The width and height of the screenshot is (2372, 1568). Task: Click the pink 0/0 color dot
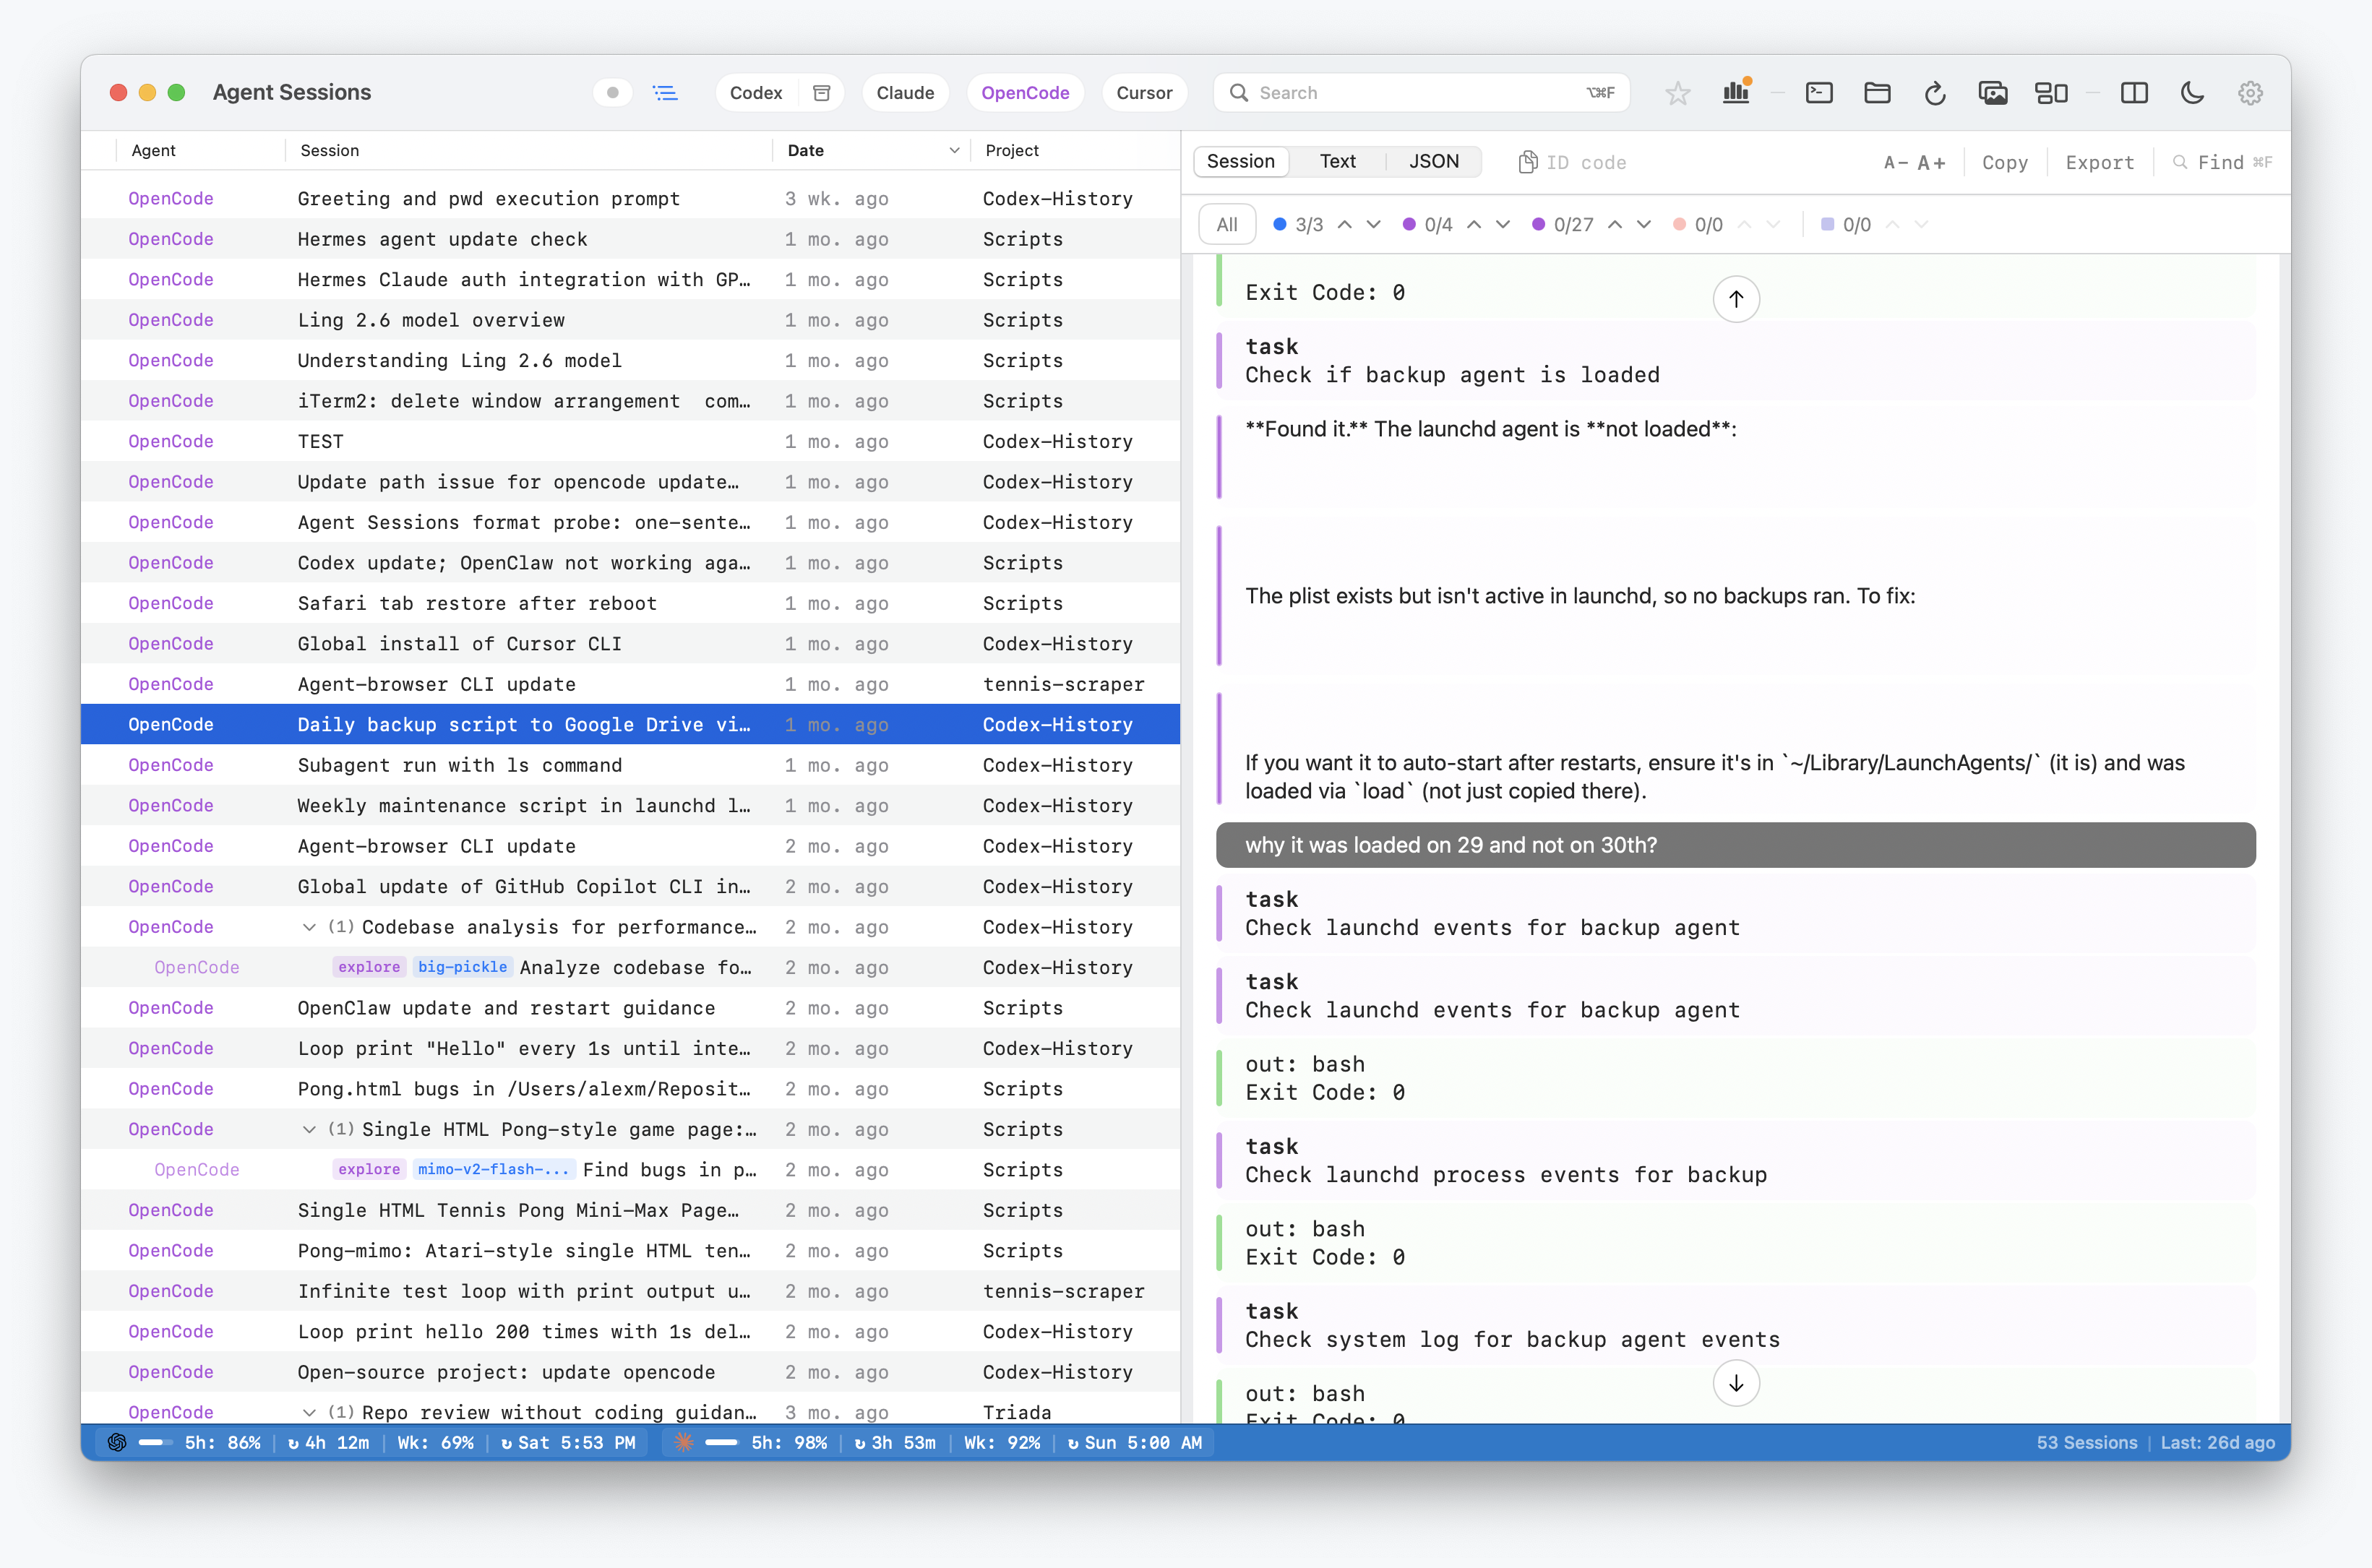pyautogui.click(x=1679, y=224)
